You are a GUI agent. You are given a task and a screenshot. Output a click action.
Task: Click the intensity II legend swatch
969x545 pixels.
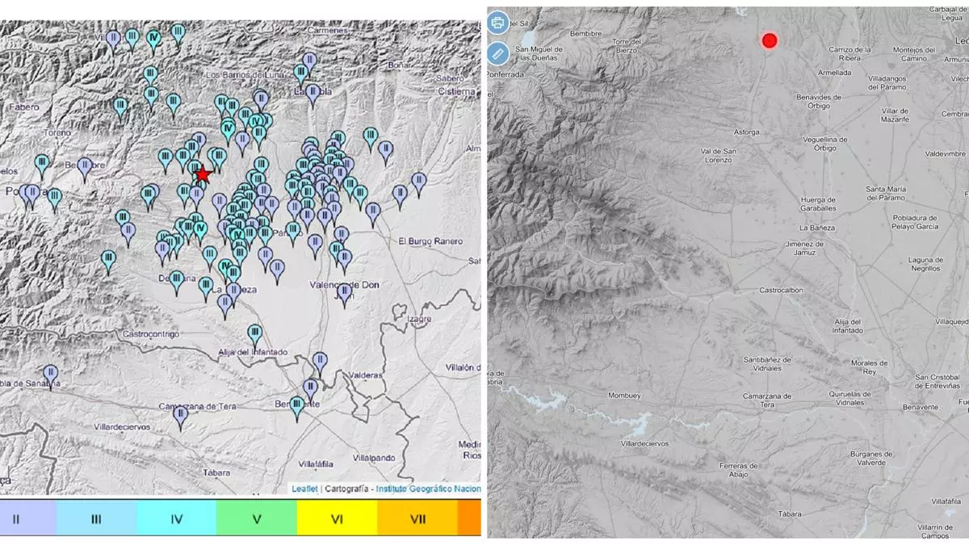pyautogui.click(x=28, y=519)
